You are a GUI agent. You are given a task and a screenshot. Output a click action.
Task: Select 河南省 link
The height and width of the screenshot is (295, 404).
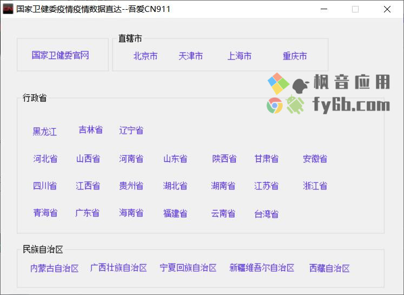131,159
